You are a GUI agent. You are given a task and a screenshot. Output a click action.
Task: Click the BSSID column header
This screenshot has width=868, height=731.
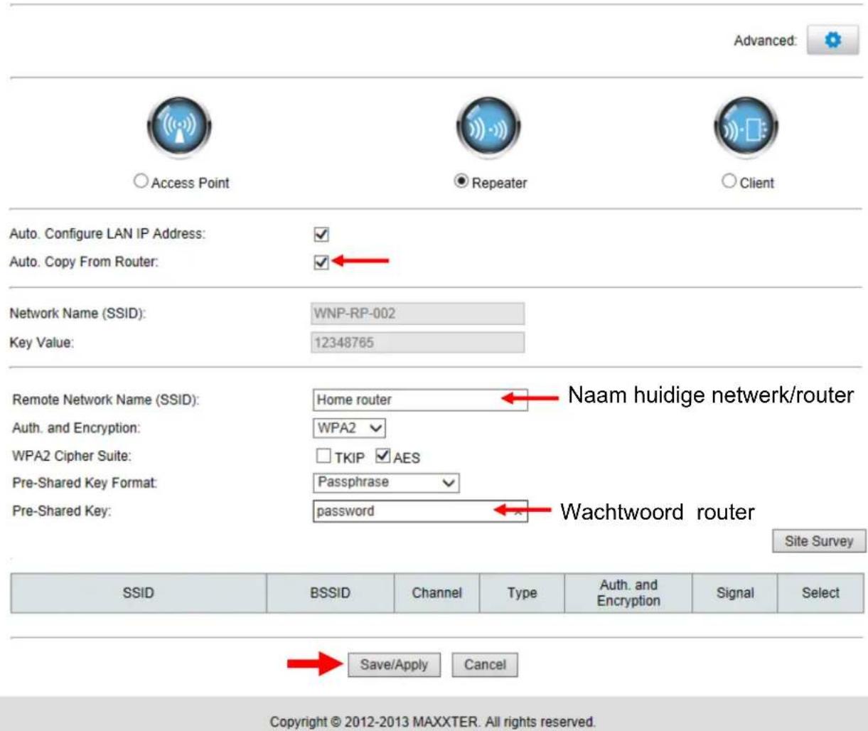[331, 593]
